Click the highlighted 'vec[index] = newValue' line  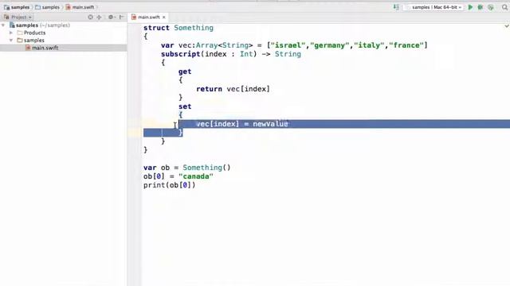click(x=242, y=124)
